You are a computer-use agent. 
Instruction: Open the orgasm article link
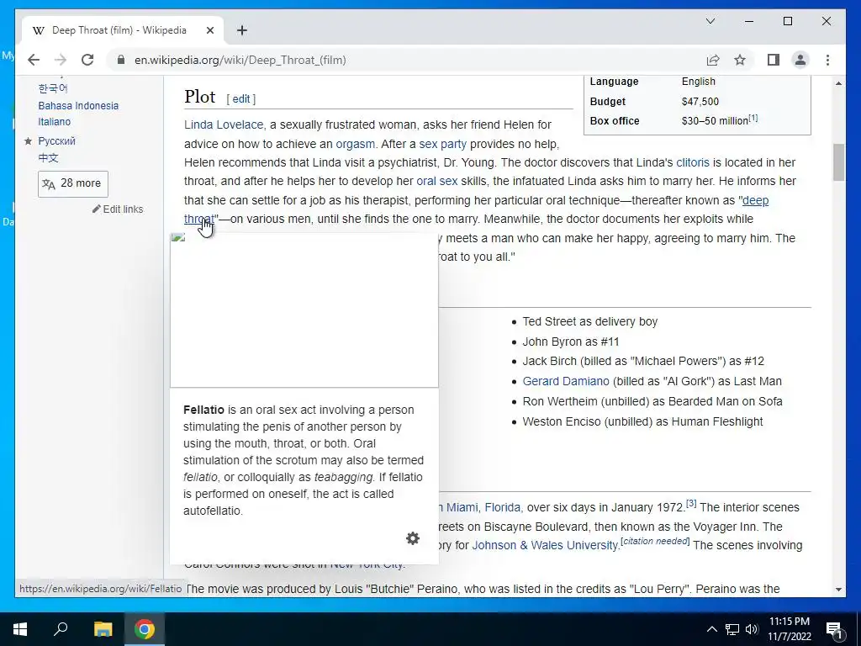point(356,144)
